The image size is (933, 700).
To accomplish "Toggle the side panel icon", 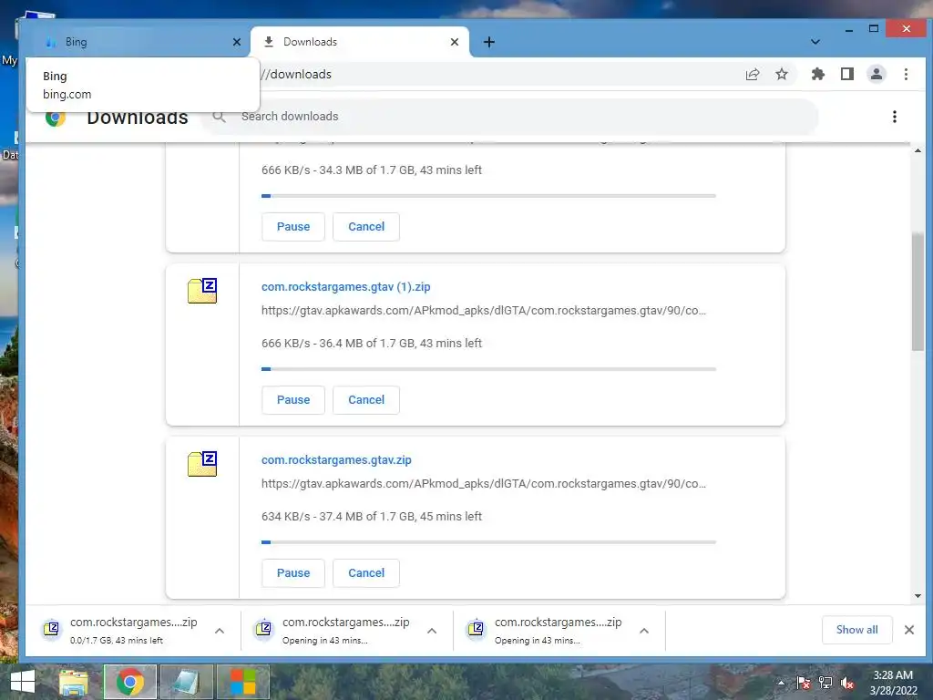I will click(x=847, y=74).
